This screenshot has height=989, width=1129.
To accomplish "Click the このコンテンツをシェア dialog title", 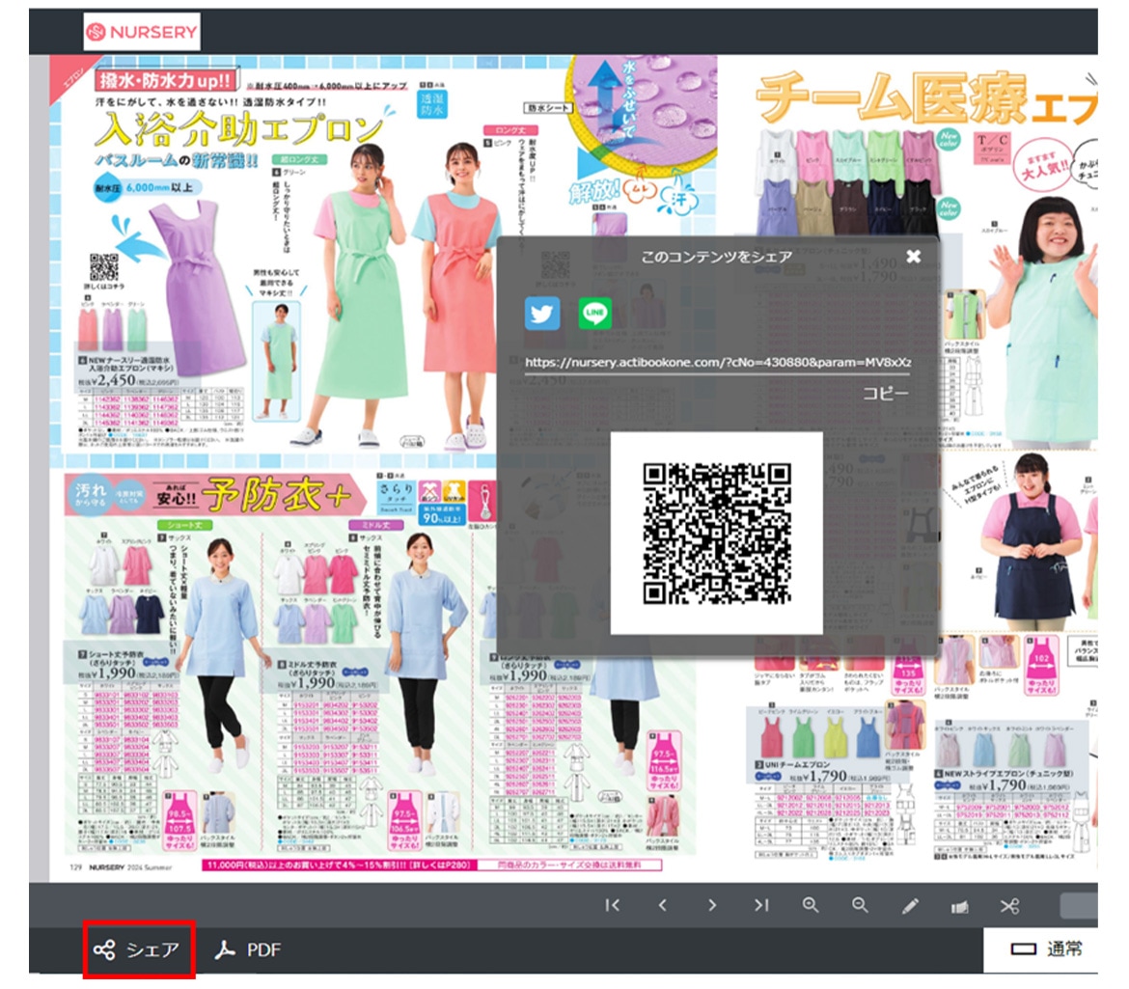I will pos(716,257).
